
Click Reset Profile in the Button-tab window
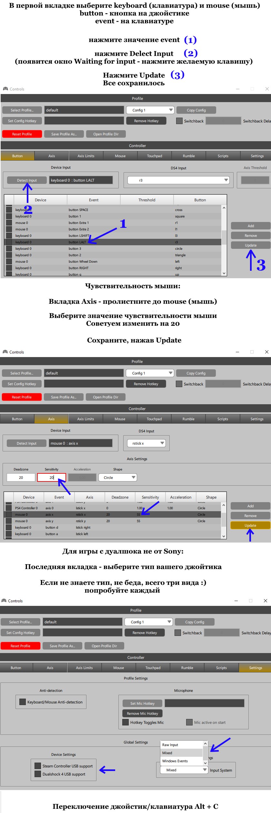[x=22, y=134]
